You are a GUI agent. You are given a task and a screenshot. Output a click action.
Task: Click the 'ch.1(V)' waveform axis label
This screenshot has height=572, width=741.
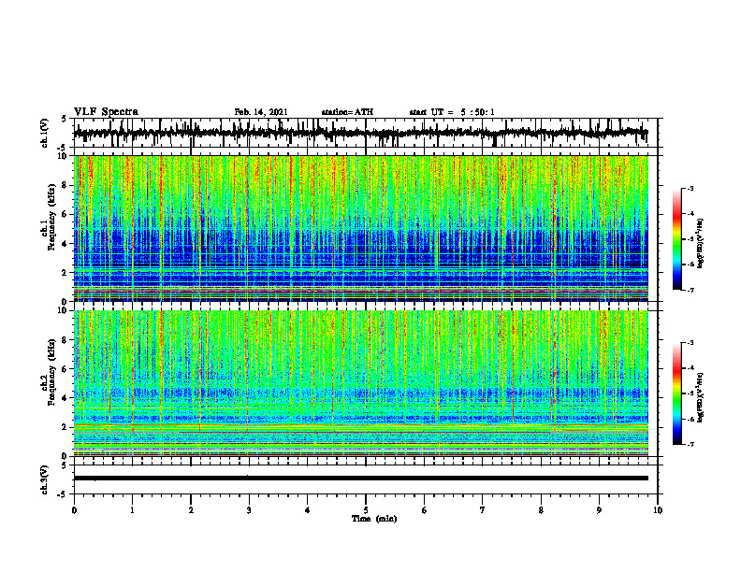tap(45, 133)
